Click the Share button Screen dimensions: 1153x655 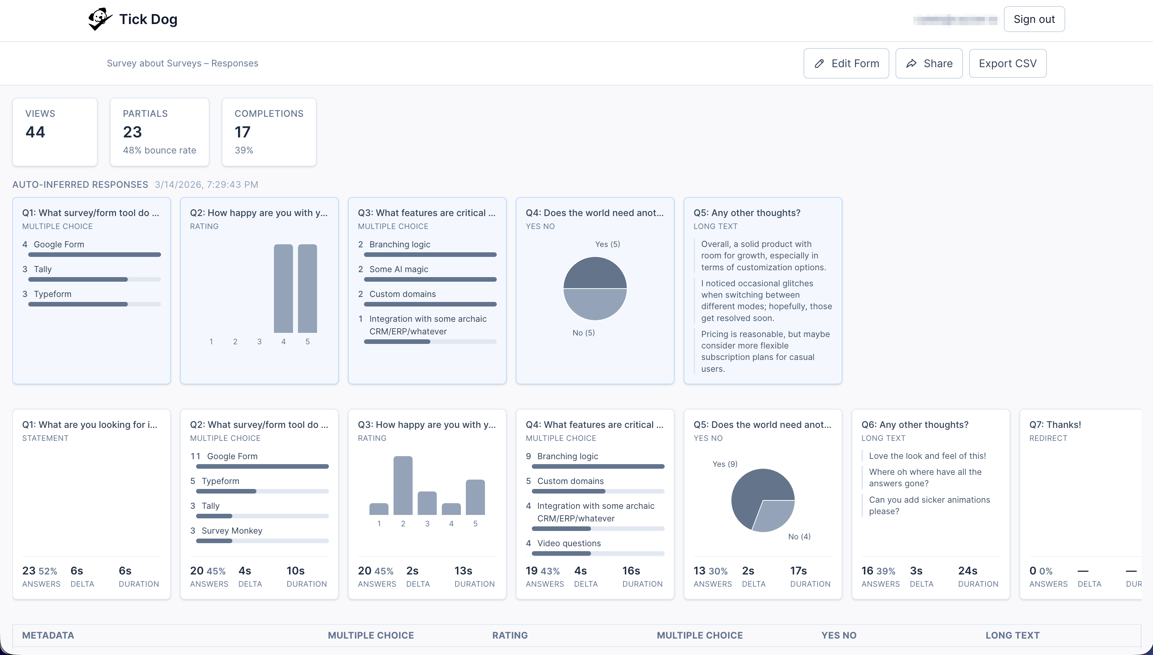tap(929, 63)
